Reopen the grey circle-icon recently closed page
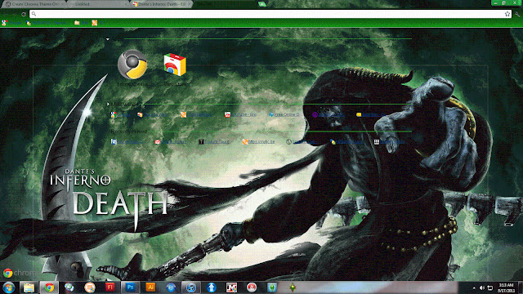 [302, 142]
